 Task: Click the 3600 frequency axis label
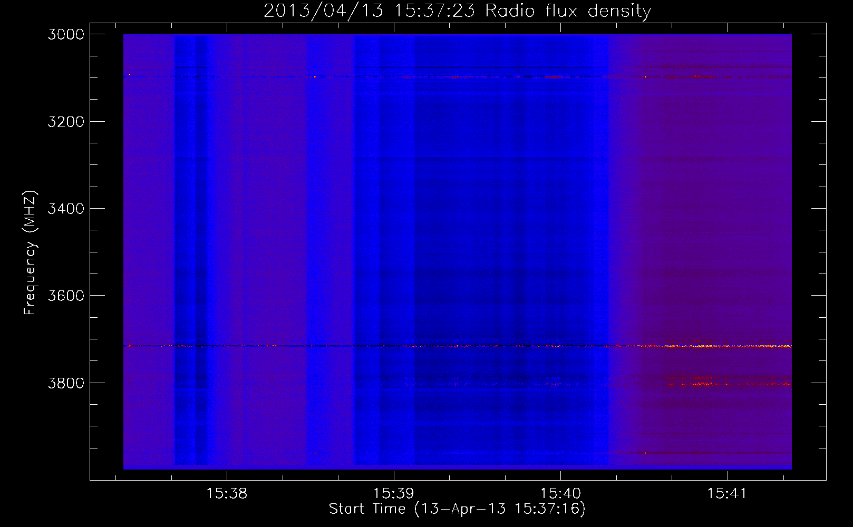[x=66, y=296]
